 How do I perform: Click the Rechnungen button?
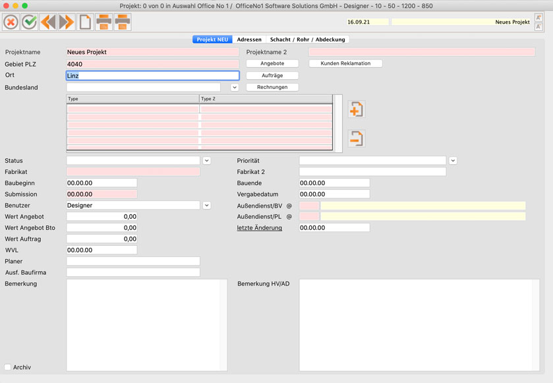click(272, 87)
